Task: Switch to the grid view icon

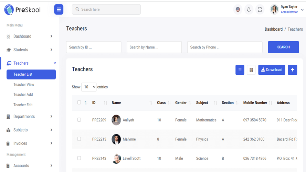Action: coord(251,70)
